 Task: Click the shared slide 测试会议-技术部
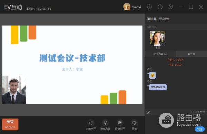click(x=72, y=65)
